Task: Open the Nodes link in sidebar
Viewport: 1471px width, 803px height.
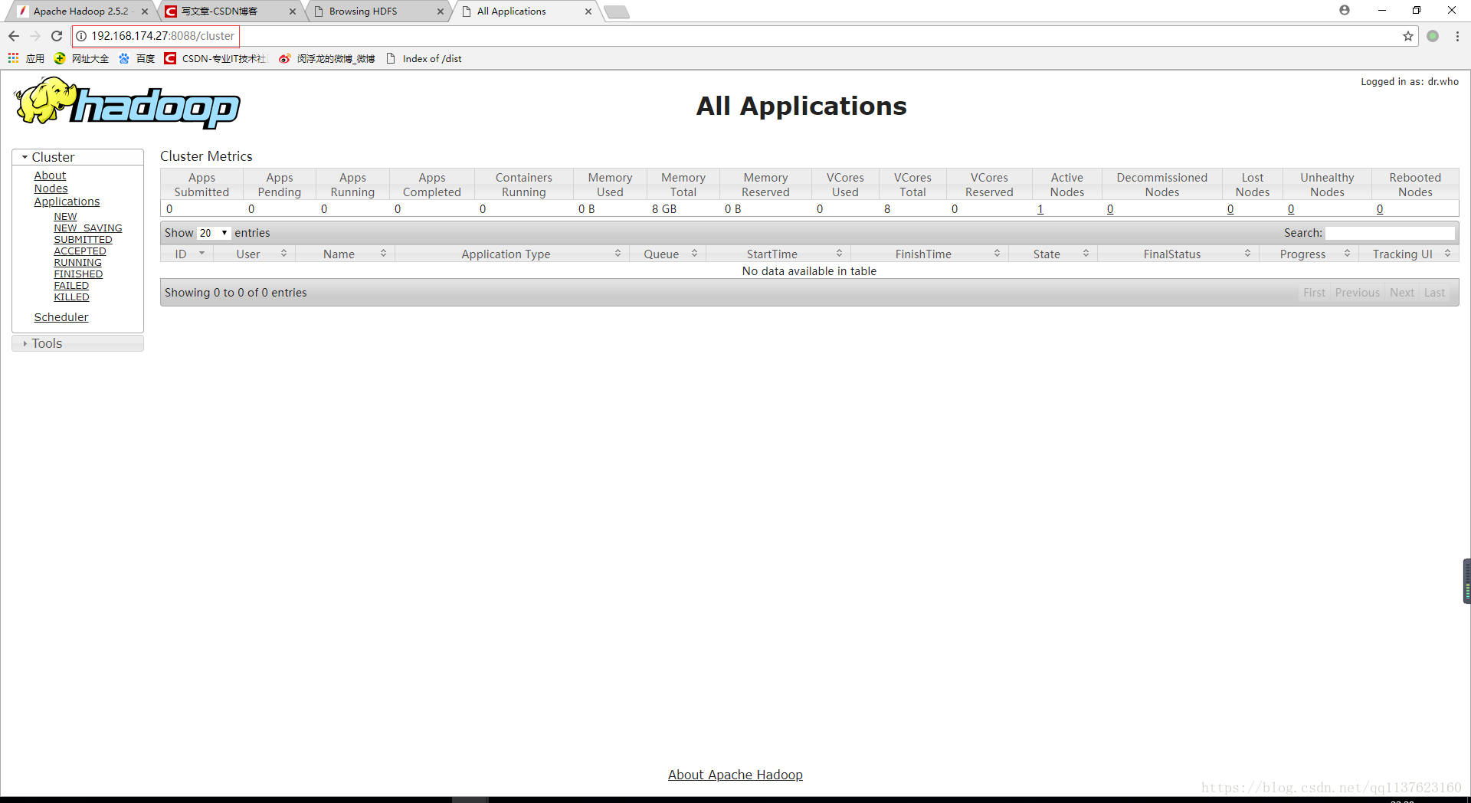Action: 51,188
